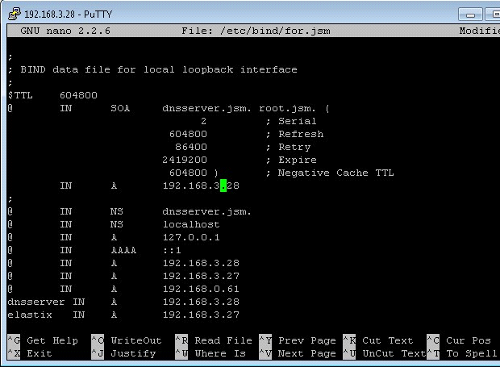Minimize the PuTTY window
This screenshot has height=367, width=500.
[470, 15]
